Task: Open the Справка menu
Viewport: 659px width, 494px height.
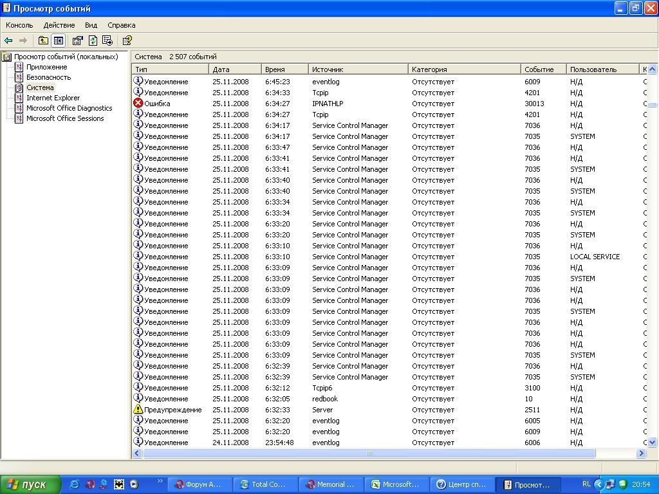Action: 122,25
